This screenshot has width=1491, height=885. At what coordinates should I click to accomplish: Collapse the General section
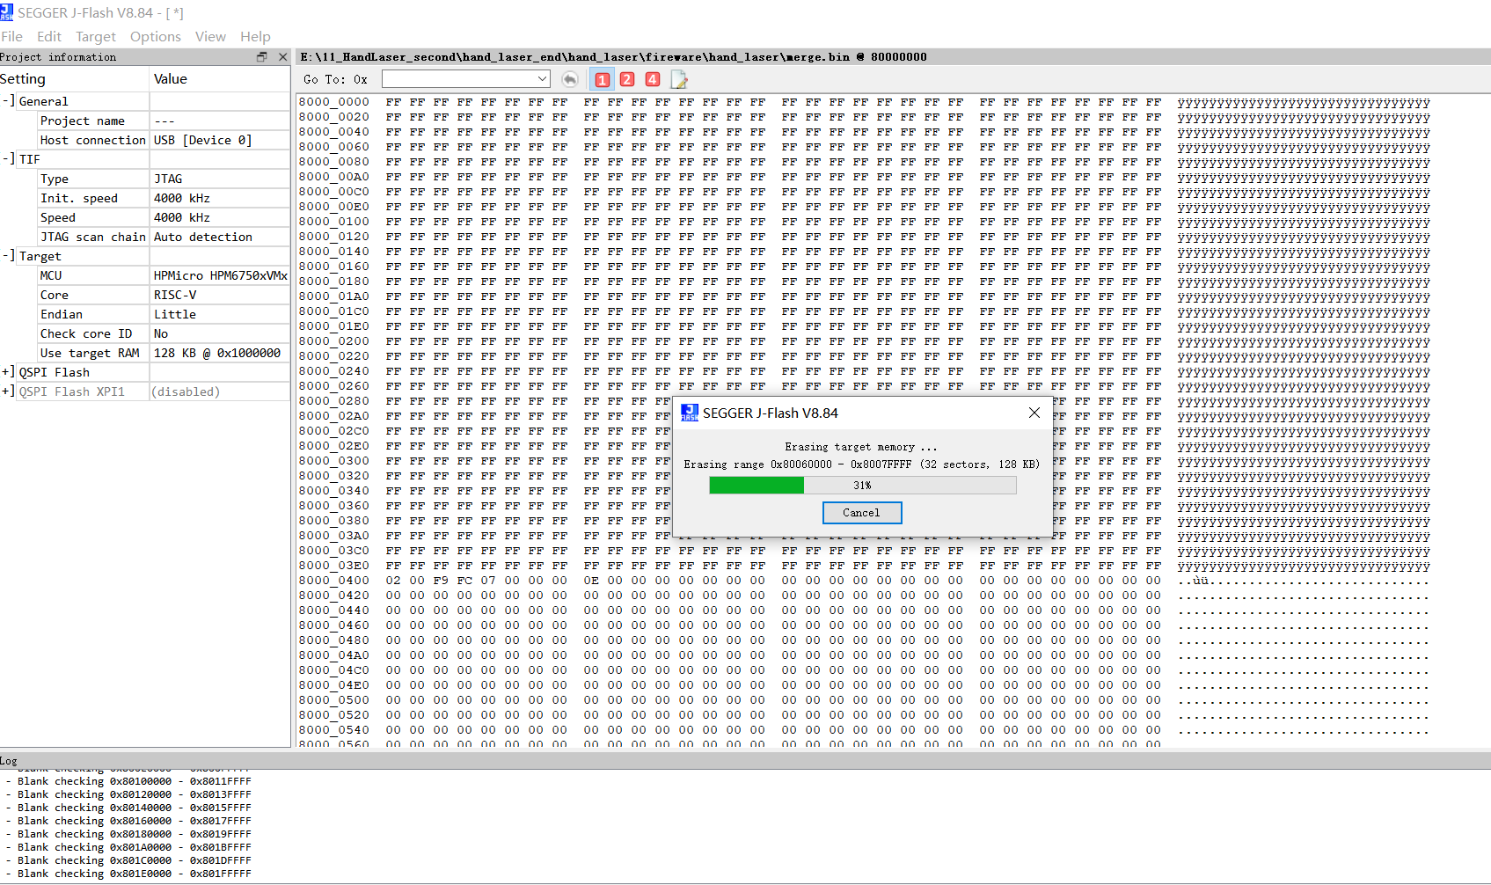tap(8, 101)
